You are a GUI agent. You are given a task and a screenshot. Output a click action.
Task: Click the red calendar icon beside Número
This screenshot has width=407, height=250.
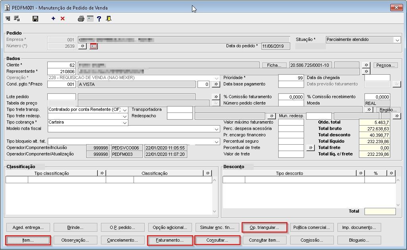[93, 46]
